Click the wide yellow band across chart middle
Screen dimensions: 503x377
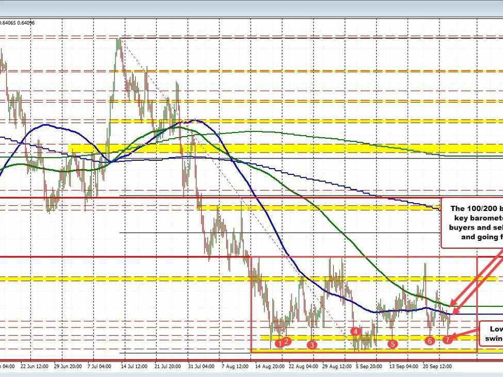279,149
